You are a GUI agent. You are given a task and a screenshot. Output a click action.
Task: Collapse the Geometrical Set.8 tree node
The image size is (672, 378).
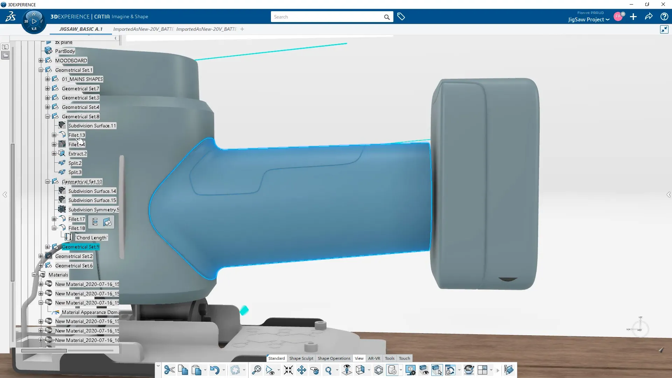click(x=48, y=116)
